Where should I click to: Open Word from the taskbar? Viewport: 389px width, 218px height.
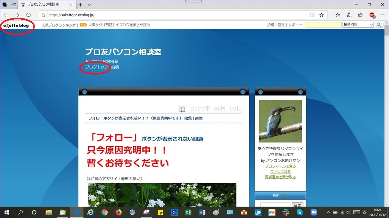202,212
